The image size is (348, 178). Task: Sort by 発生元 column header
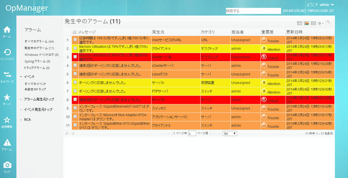point(158,32)
